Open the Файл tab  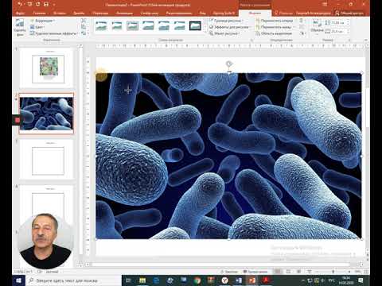click(x=21, y=13)
